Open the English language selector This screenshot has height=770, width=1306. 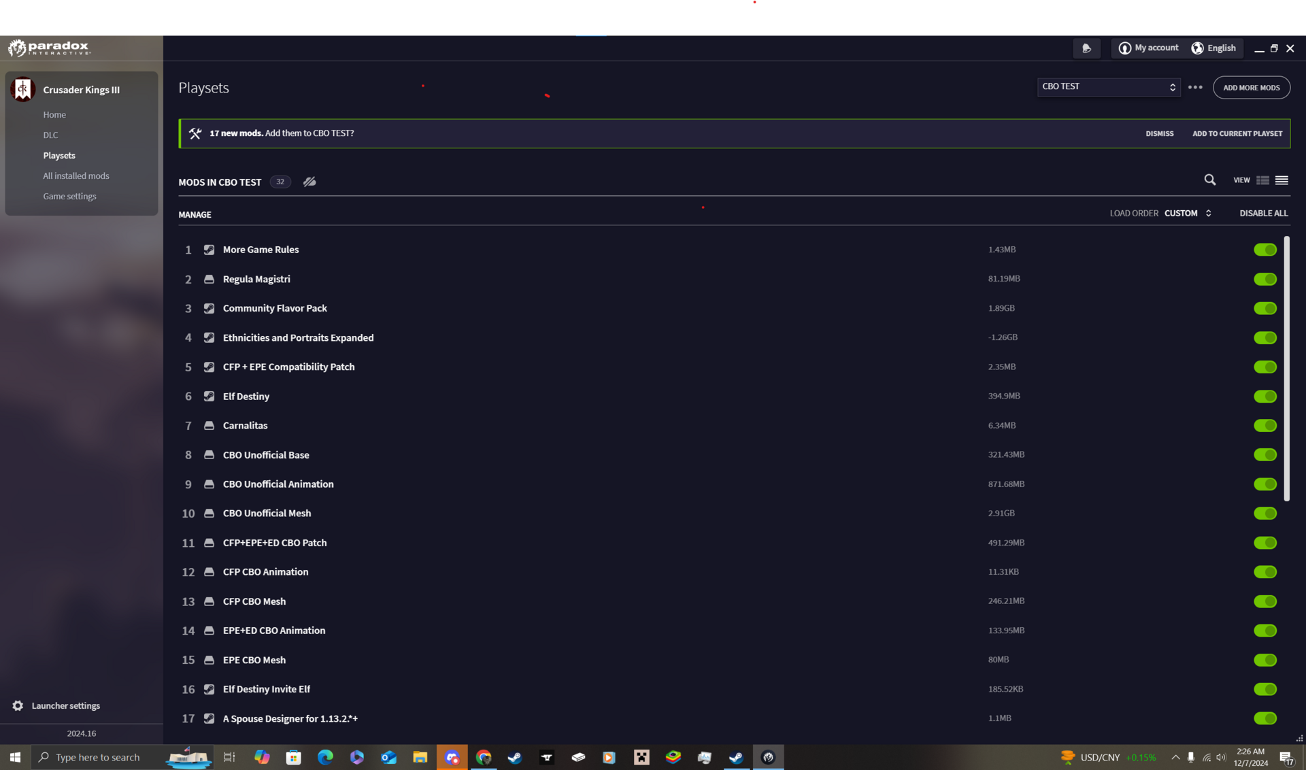pos(1213,48)
